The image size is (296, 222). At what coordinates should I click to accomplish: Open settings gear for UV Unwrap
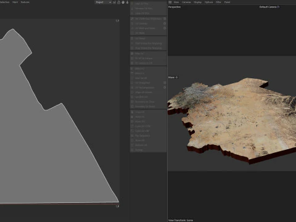[x=165, y=23]
